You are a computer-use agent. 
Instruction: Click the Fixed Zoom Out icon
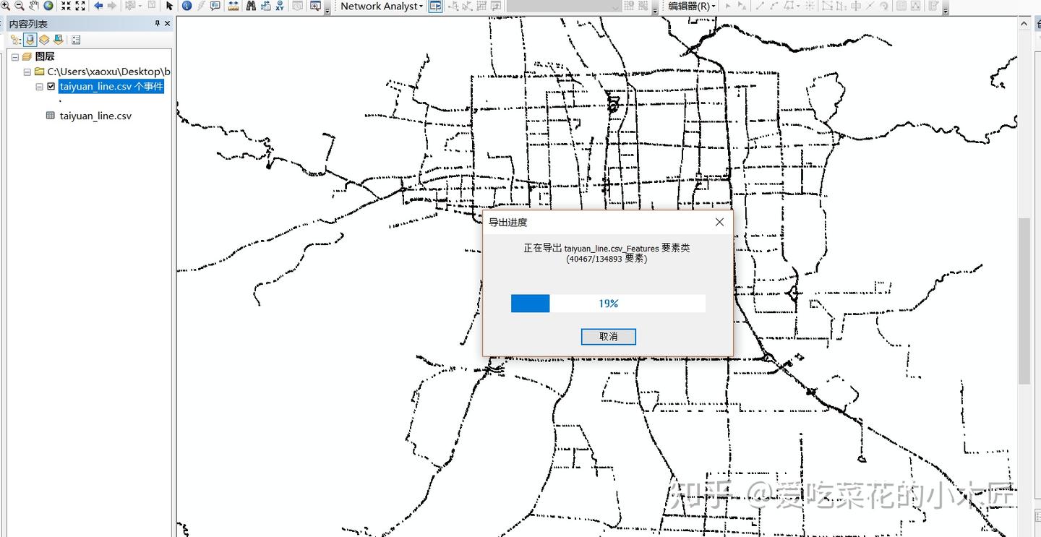80,6
